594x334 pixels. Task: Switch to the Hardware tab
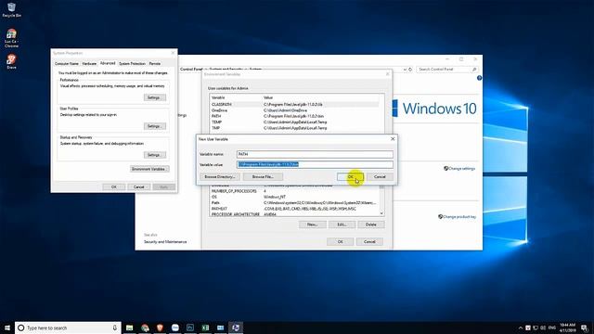click(x=89, y=64)
